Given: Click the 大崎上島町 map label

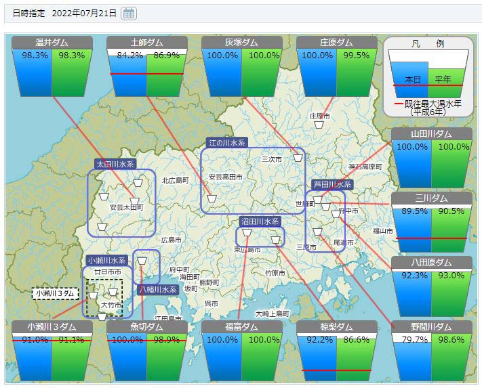Looking at the screenshot, I should pyautogui.click(x=273, y=314).
